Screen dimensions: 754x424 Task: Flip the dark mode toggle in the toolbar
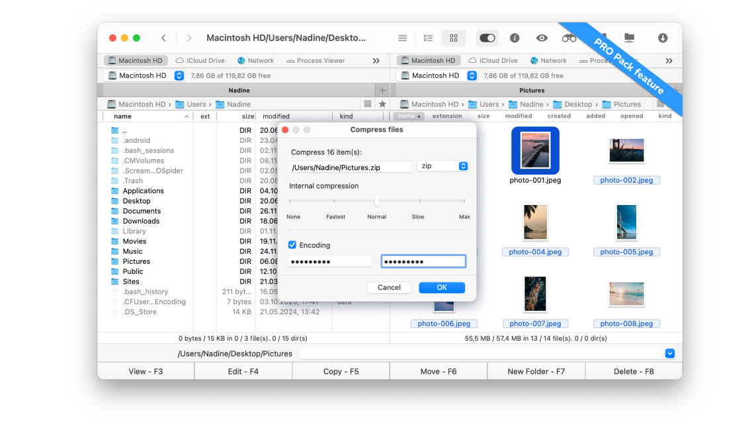coord(487,38)
